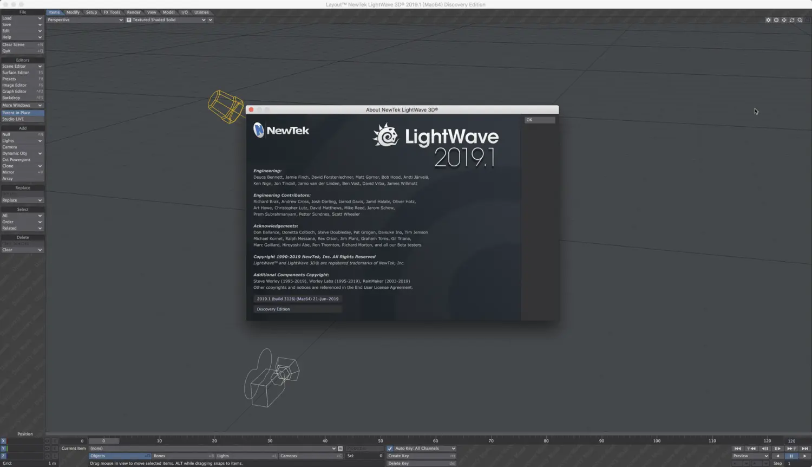
Task: Open item list icon next to Current Item
Action: [340, 449]
